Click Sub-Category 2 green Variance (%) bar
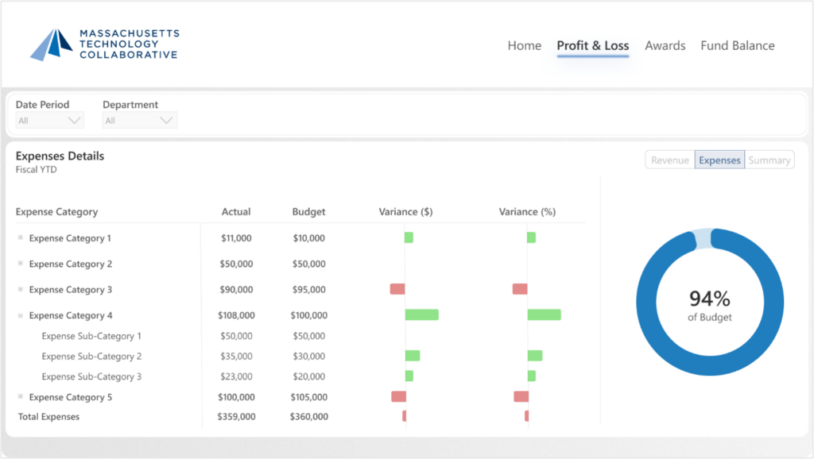 tap(535, 356)
